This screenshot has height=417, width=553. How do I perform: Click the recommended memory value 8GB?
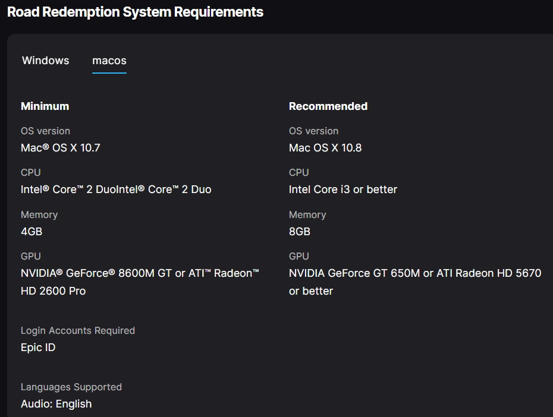[300, 232]
